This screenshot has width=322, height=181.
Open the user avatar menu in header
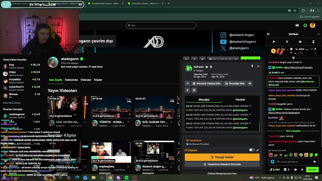[312, 25]
